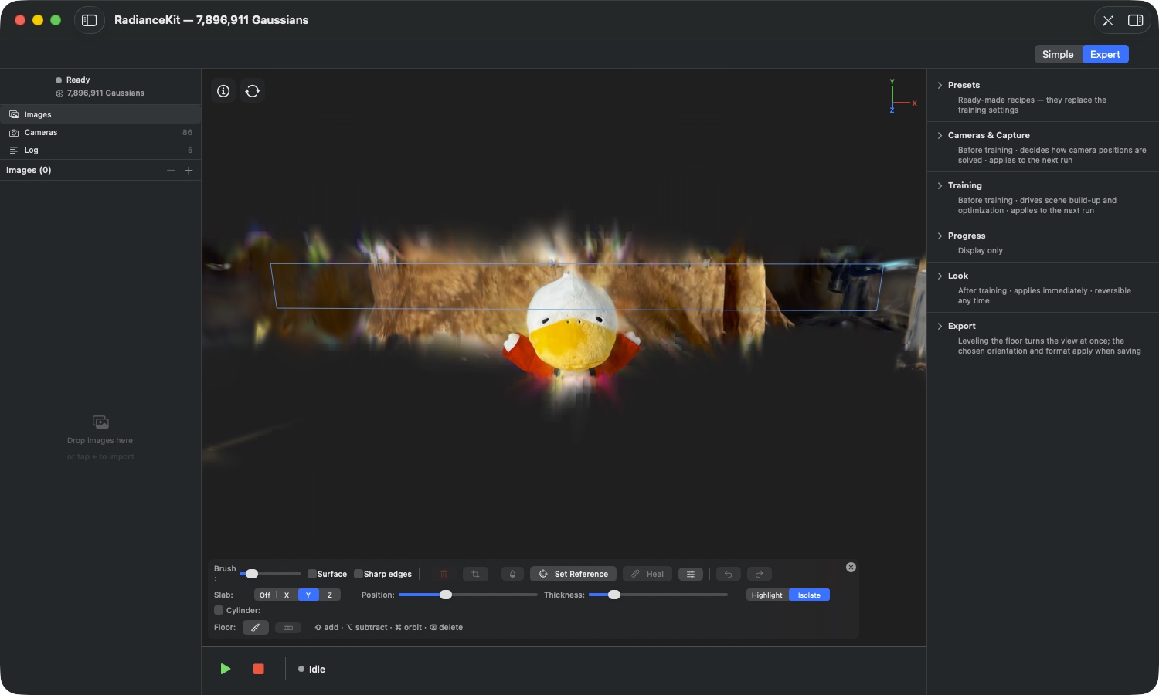The height and width of the screenshot is (695, 1159).
Task: Select the Floor paint brush tool
Action: click(255, 628)
